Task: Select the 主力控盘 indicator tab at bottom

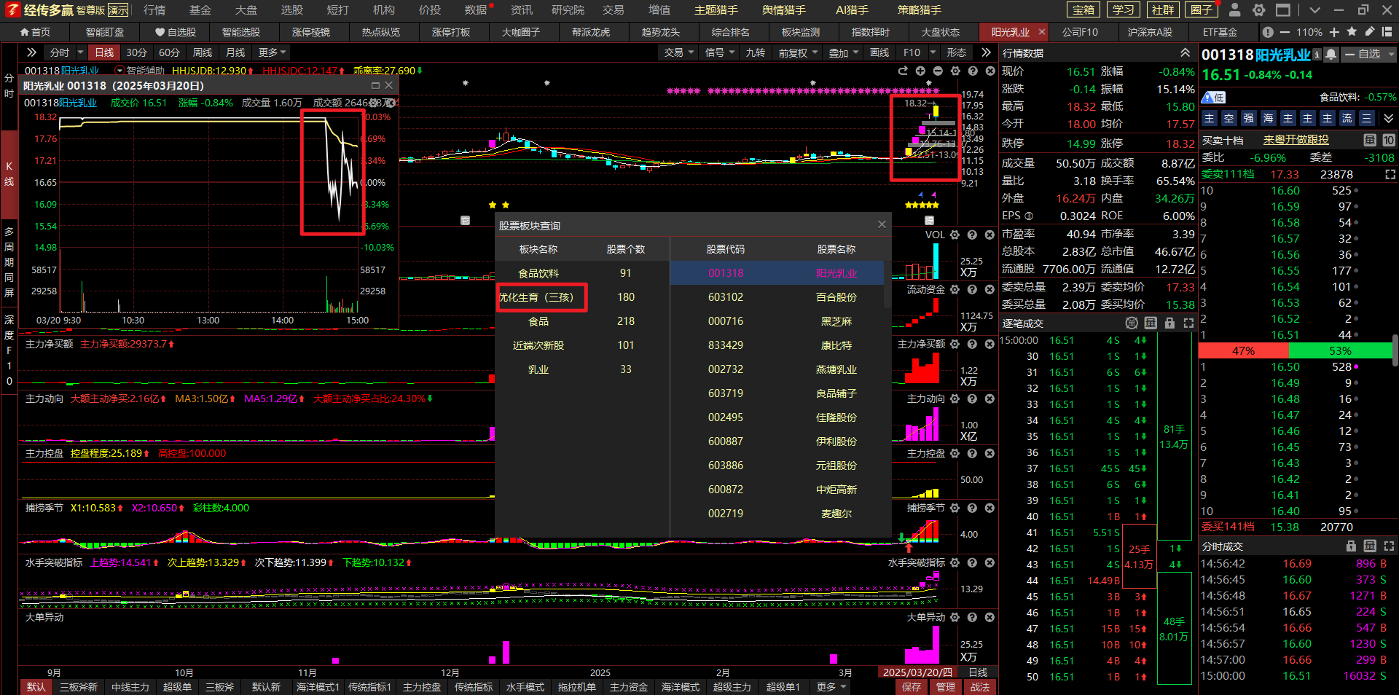Action: 422,687
